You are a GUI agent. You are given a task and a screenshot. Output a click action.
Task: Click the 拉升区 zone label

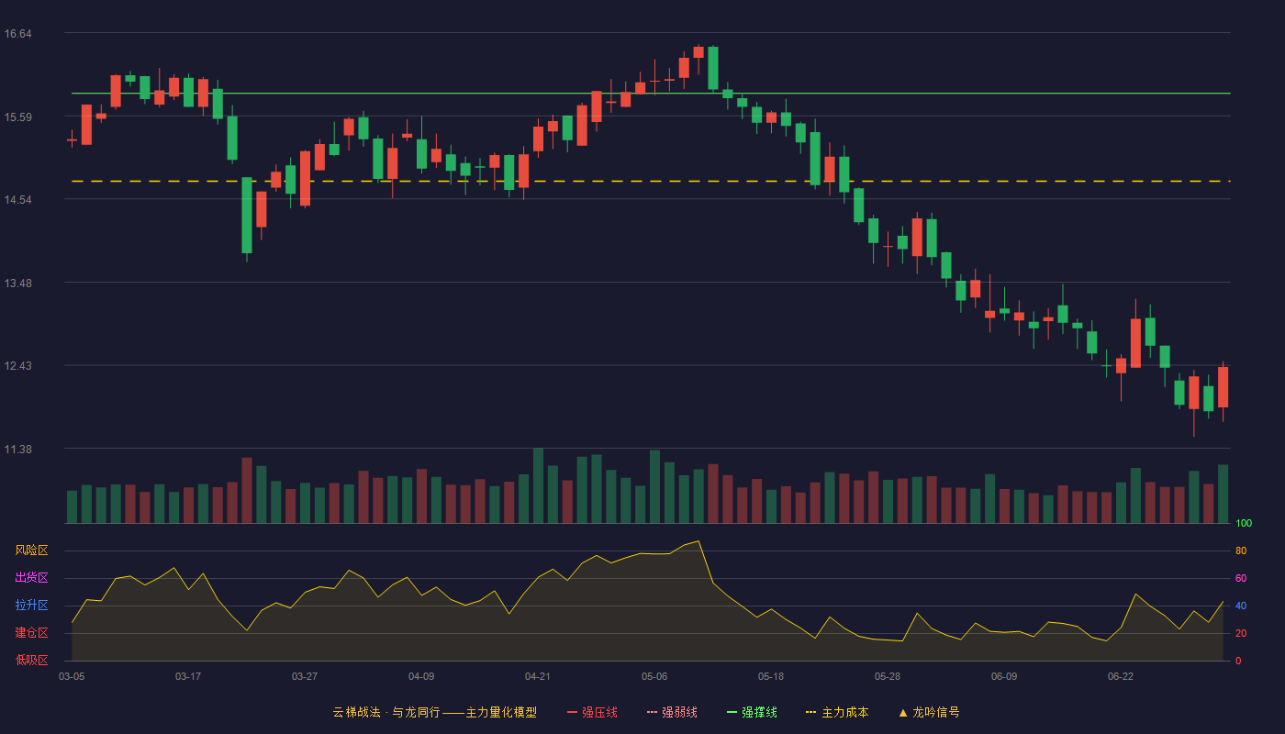click(x=31, y=606)
